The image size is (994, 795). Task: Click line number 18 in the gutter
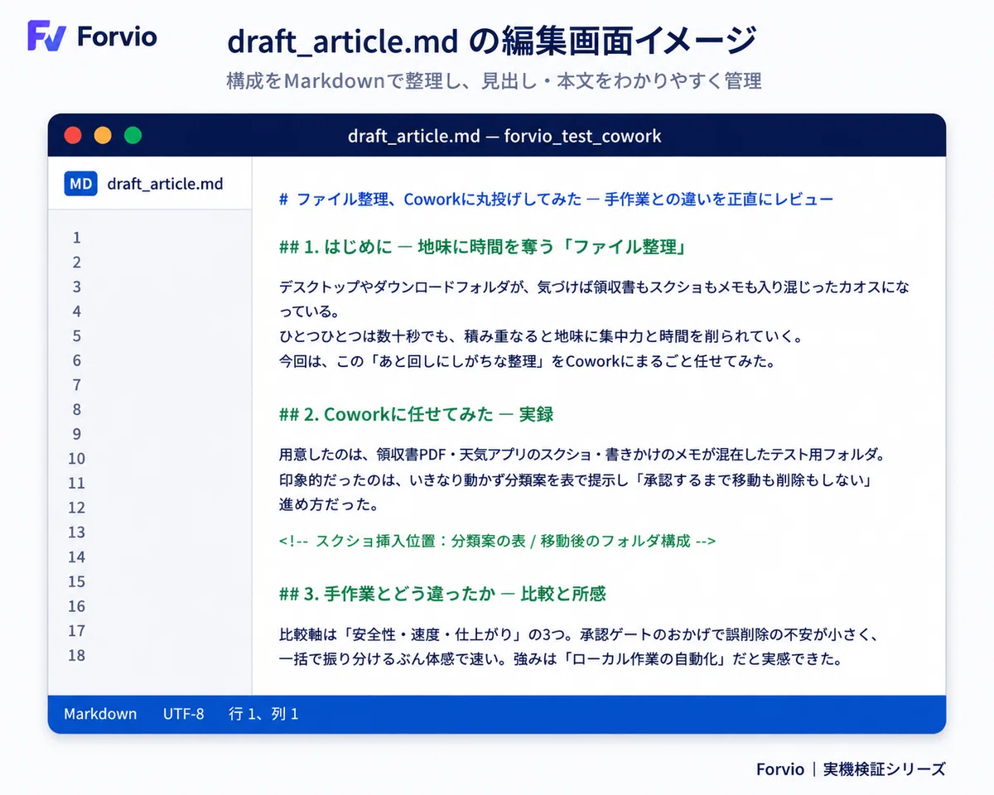pos(77,655)
